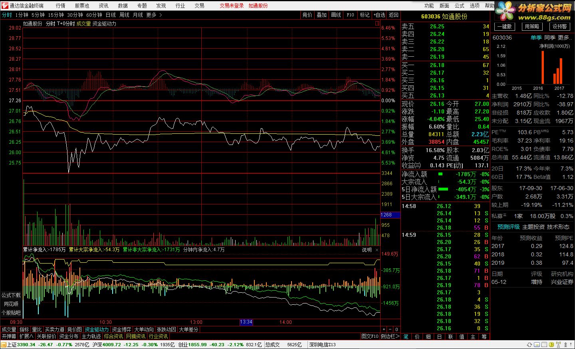This screenshot has height=349, width=575.
Task: Expand the 更多 periods dropdown
Action: pyautogui.click(x=154, y=15)
